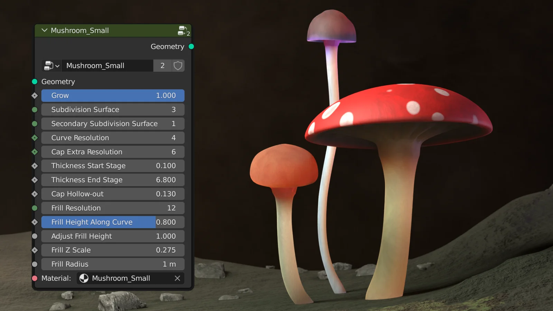Click the Curve Resolution green diamond socket

point(35,138)
